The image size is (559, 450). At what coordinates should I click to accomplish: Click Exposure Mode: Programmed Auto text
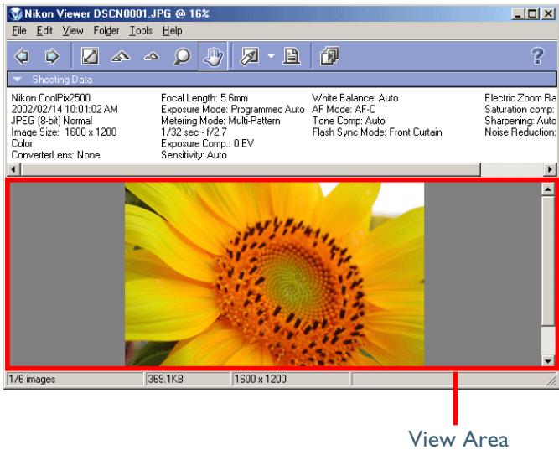tap(232, 109)
